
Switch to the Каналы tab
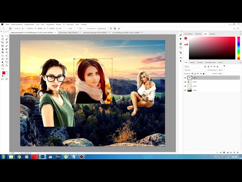192,63
